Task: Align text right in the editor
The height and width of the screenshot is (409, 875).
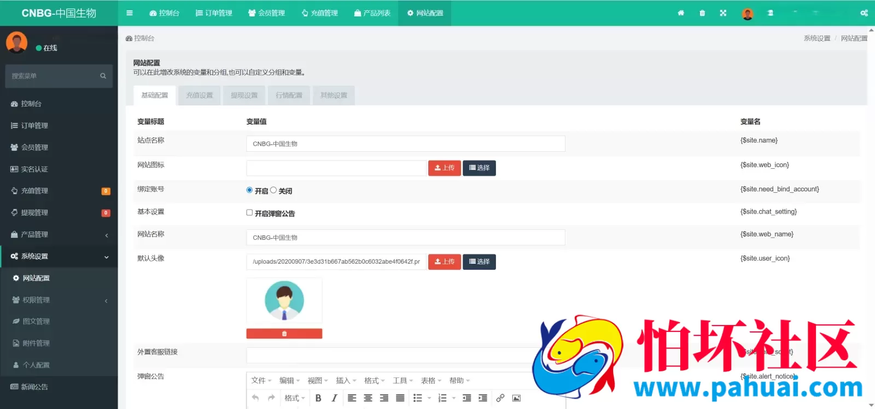Action: coord(384,398)
